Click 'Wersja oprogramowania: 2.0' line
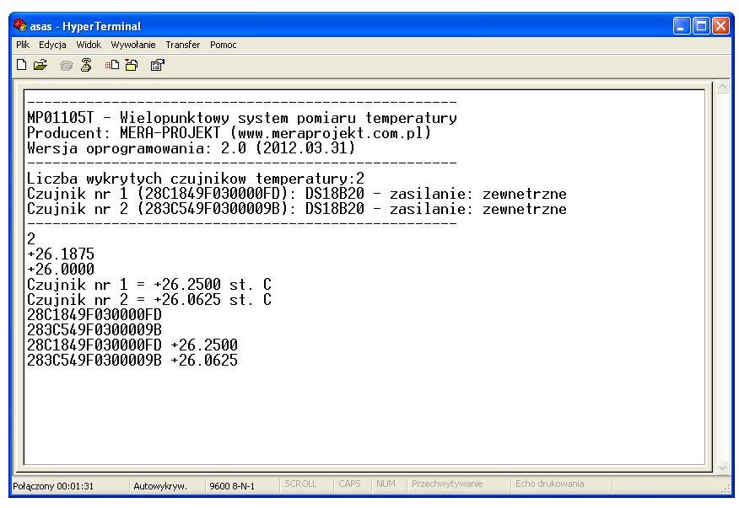 point(191,147)
